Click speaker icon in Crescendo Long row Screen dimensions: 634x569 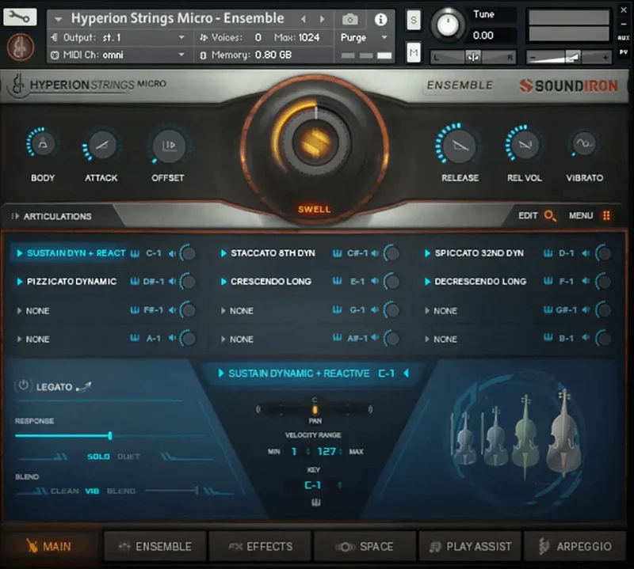tap(375, 281)
